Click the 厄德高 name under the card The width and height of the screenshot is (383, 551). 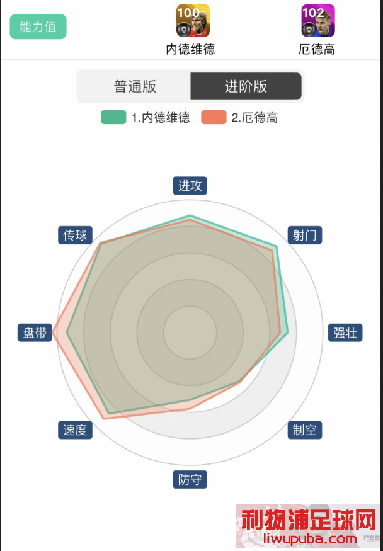tap(317, 49)
